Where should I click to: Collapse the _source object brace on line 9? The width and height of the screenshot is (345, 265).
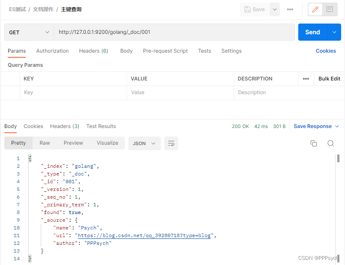click(76, 220)
